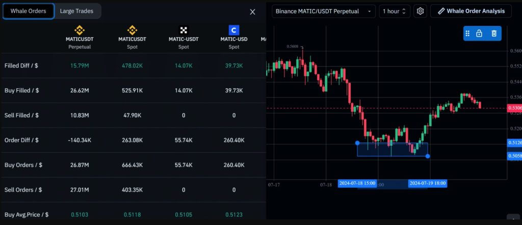Click the Whale Order Analysis button

point(471,11)
